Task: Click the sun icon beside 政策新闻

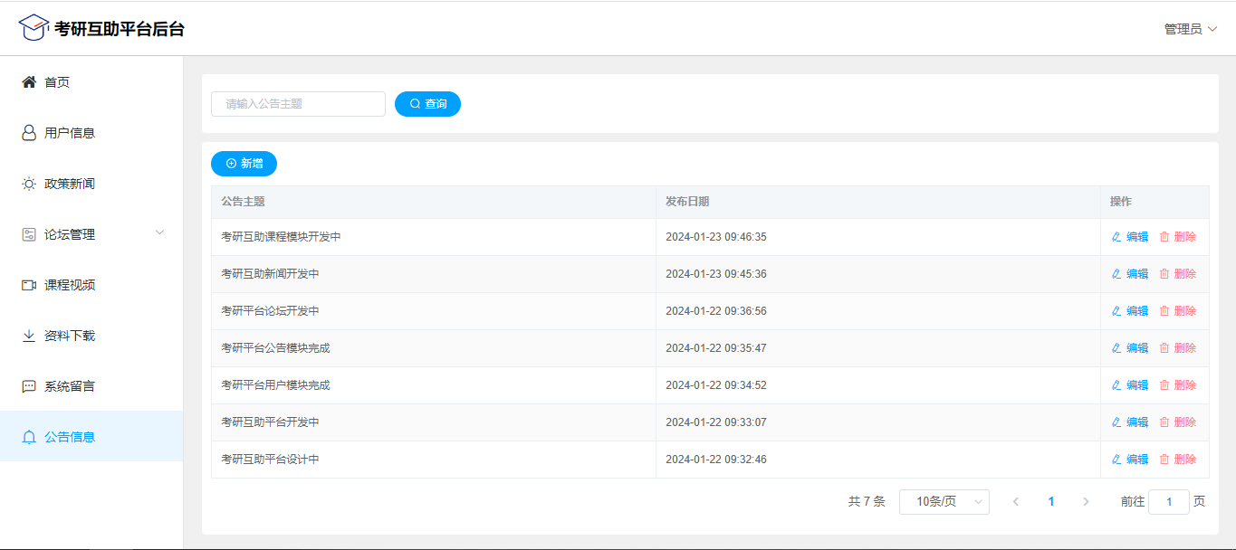Action: (29, 184)
